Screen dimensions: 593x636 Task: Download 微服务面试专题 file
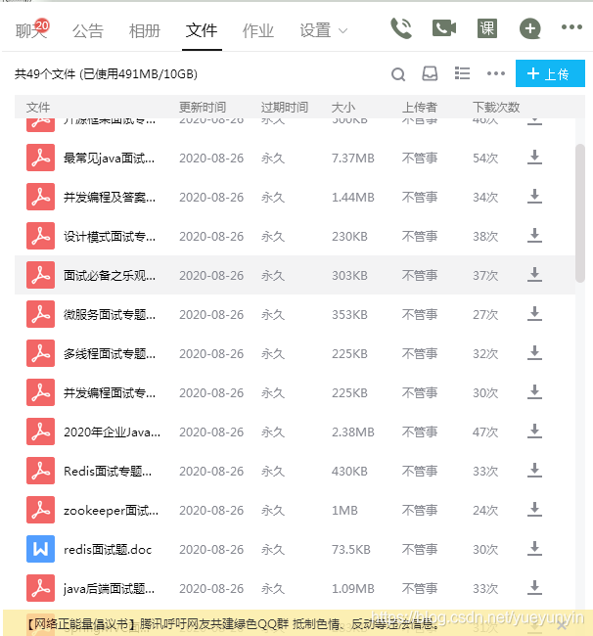click(534, 314)
